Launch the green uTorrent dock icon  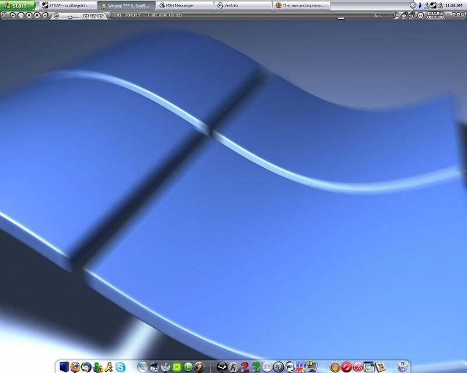[188, 367]
